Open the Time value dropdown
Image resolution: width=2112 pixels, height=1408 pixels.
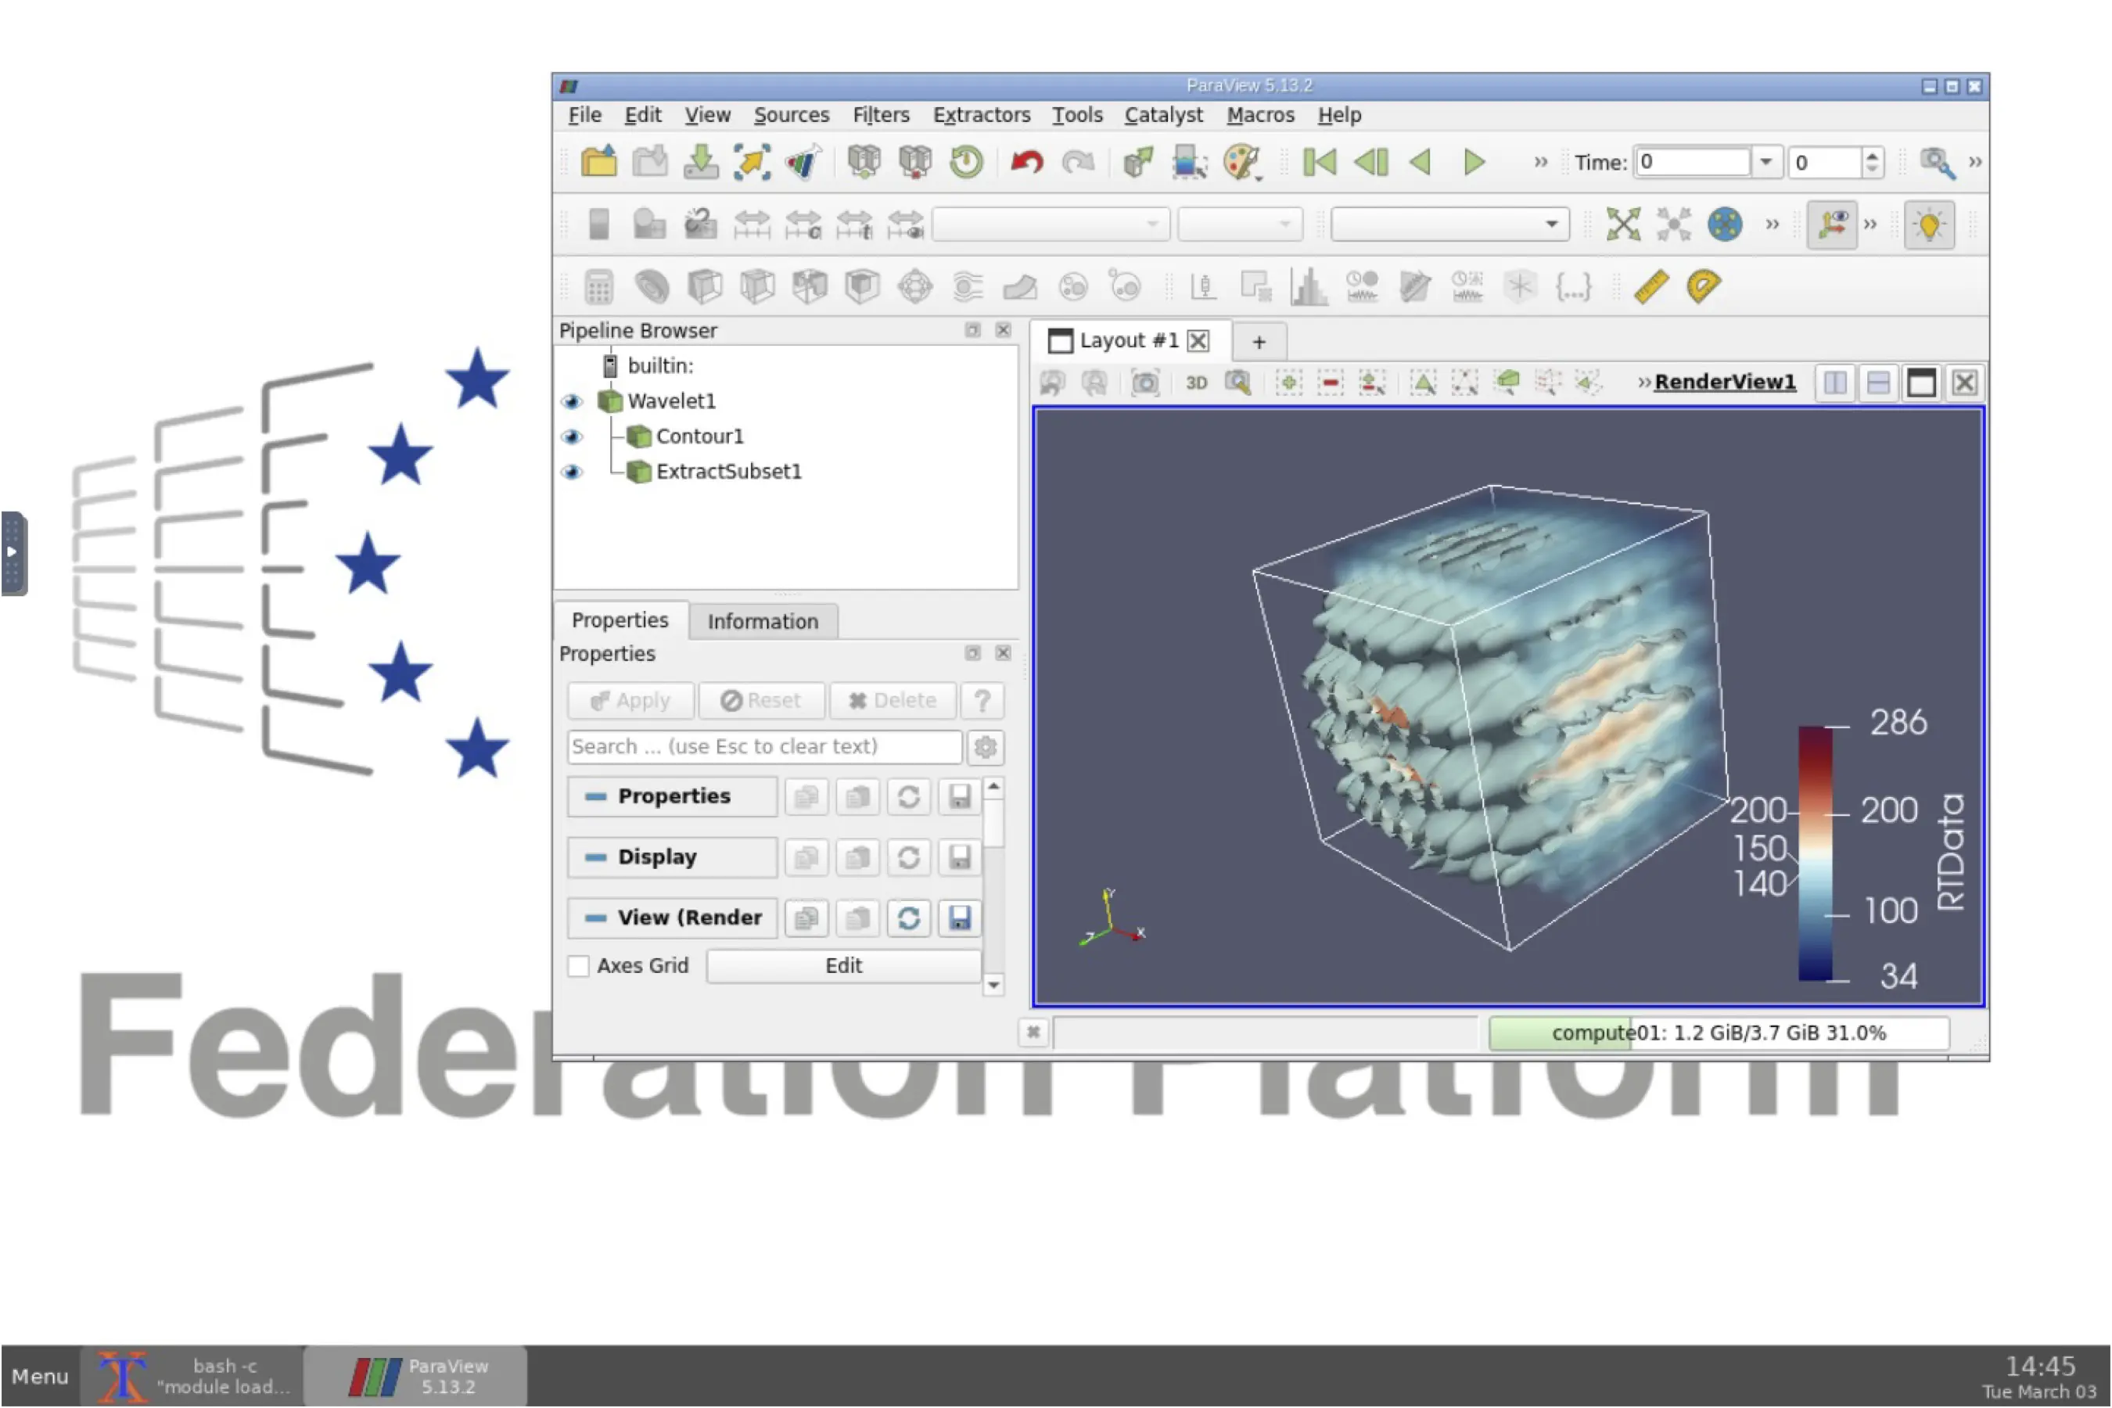pyautogui.click(x=1767, y=162)
